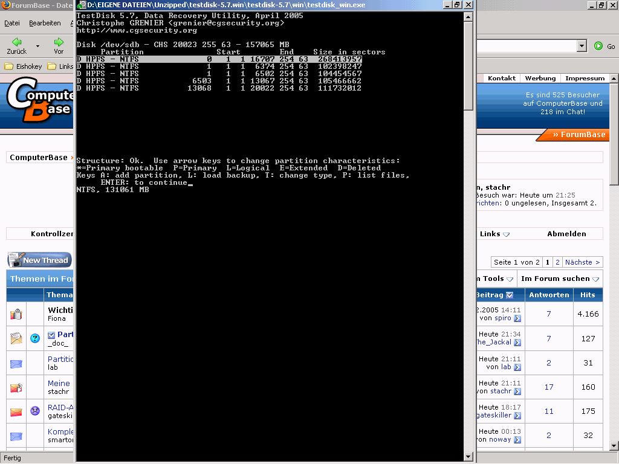Image resolution: width=619 pixels, height=464 pixels.
Task: Go to last post by gateskiller
Action: [x=517, y=416]
